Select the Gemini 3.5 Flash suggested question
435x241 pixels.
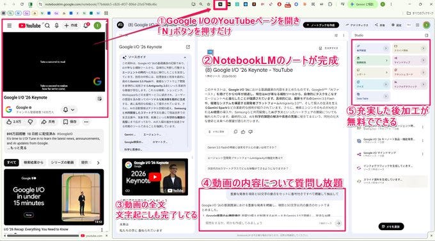(x=242, y=147)
